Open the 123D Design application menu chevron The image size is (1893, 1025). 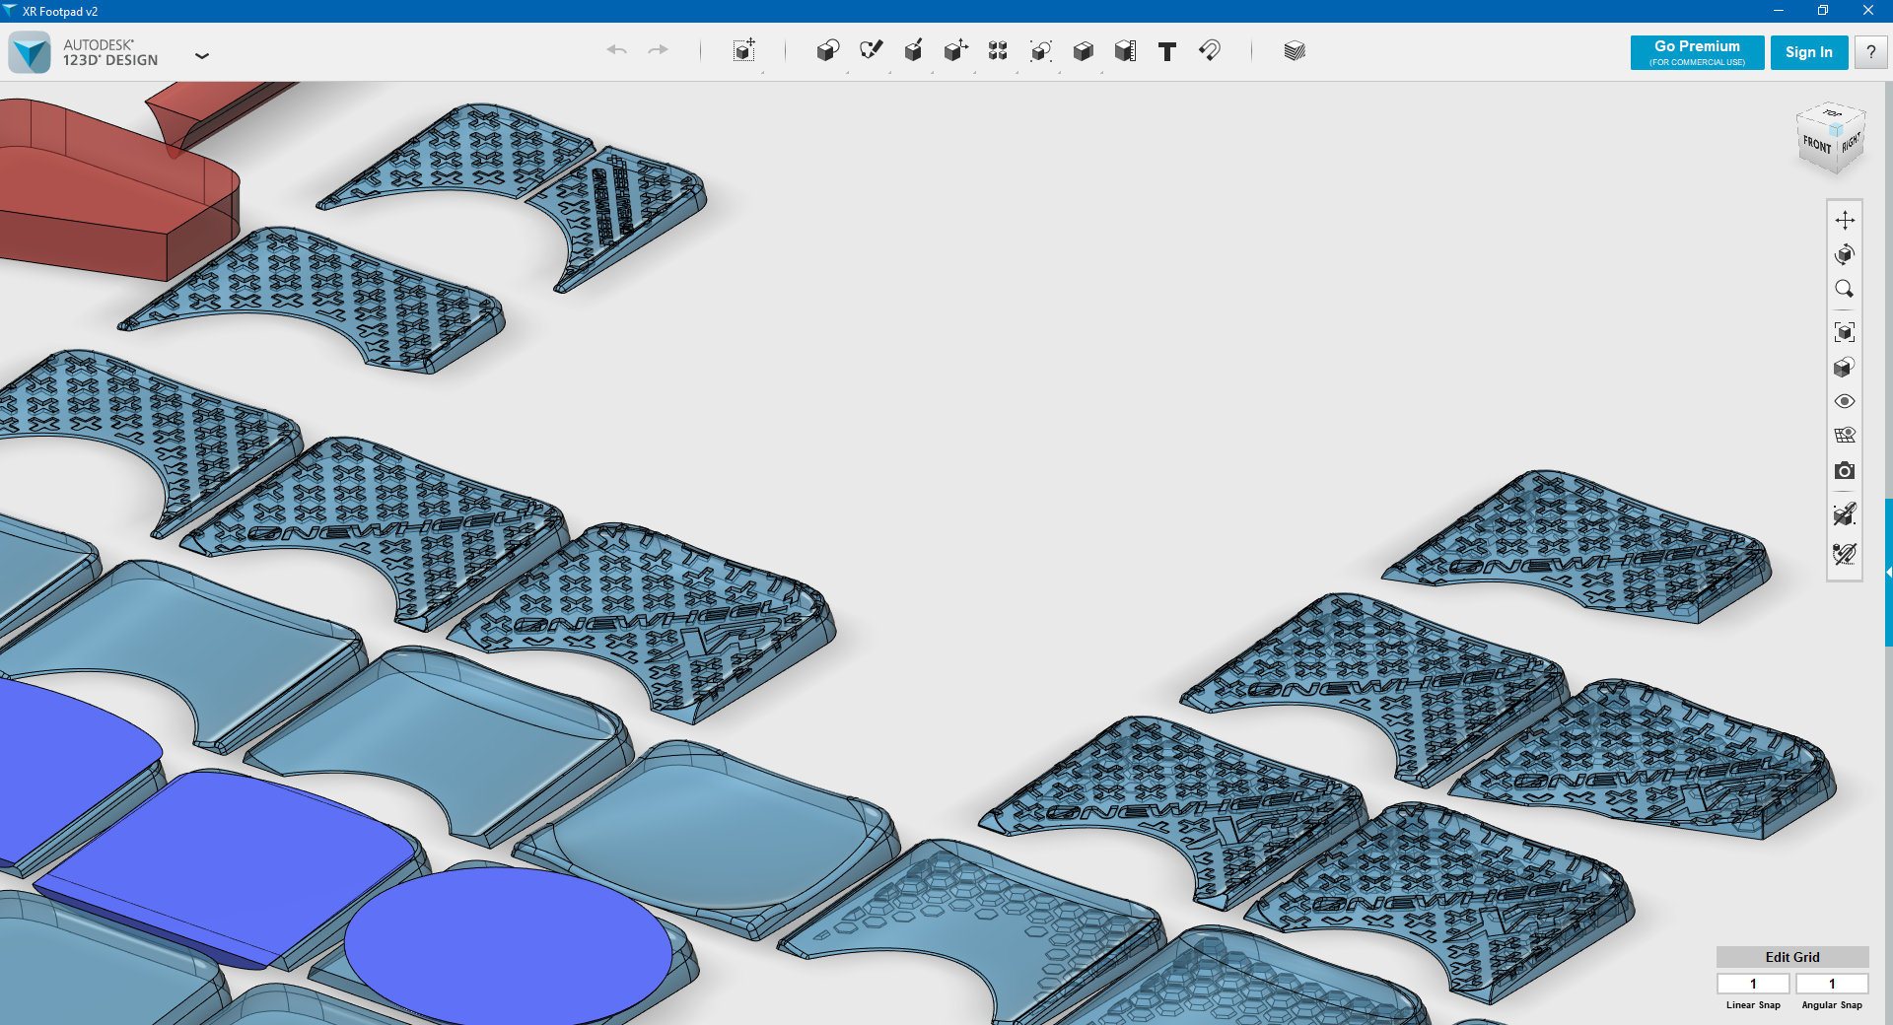pos(202,56)
